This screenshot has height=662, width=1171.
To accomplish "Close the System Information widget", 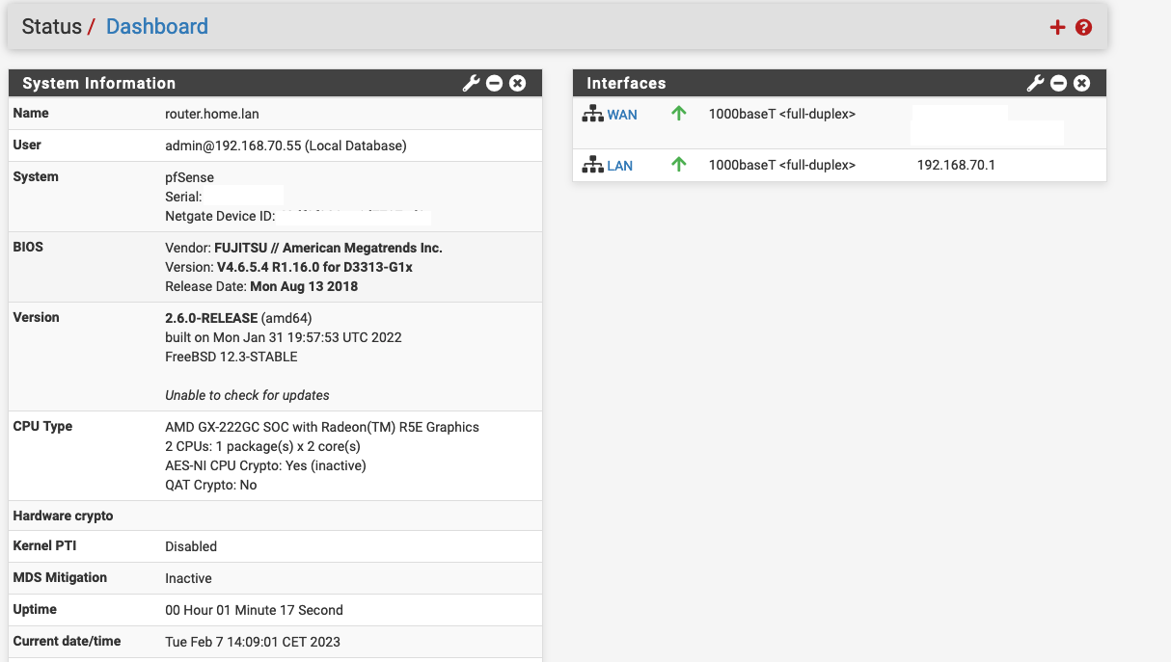I will (x=518, y=83).
